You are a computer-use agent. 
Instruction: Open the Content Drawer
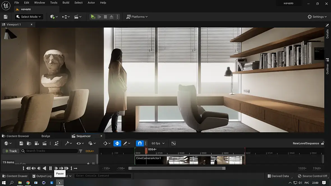(15, 176)
